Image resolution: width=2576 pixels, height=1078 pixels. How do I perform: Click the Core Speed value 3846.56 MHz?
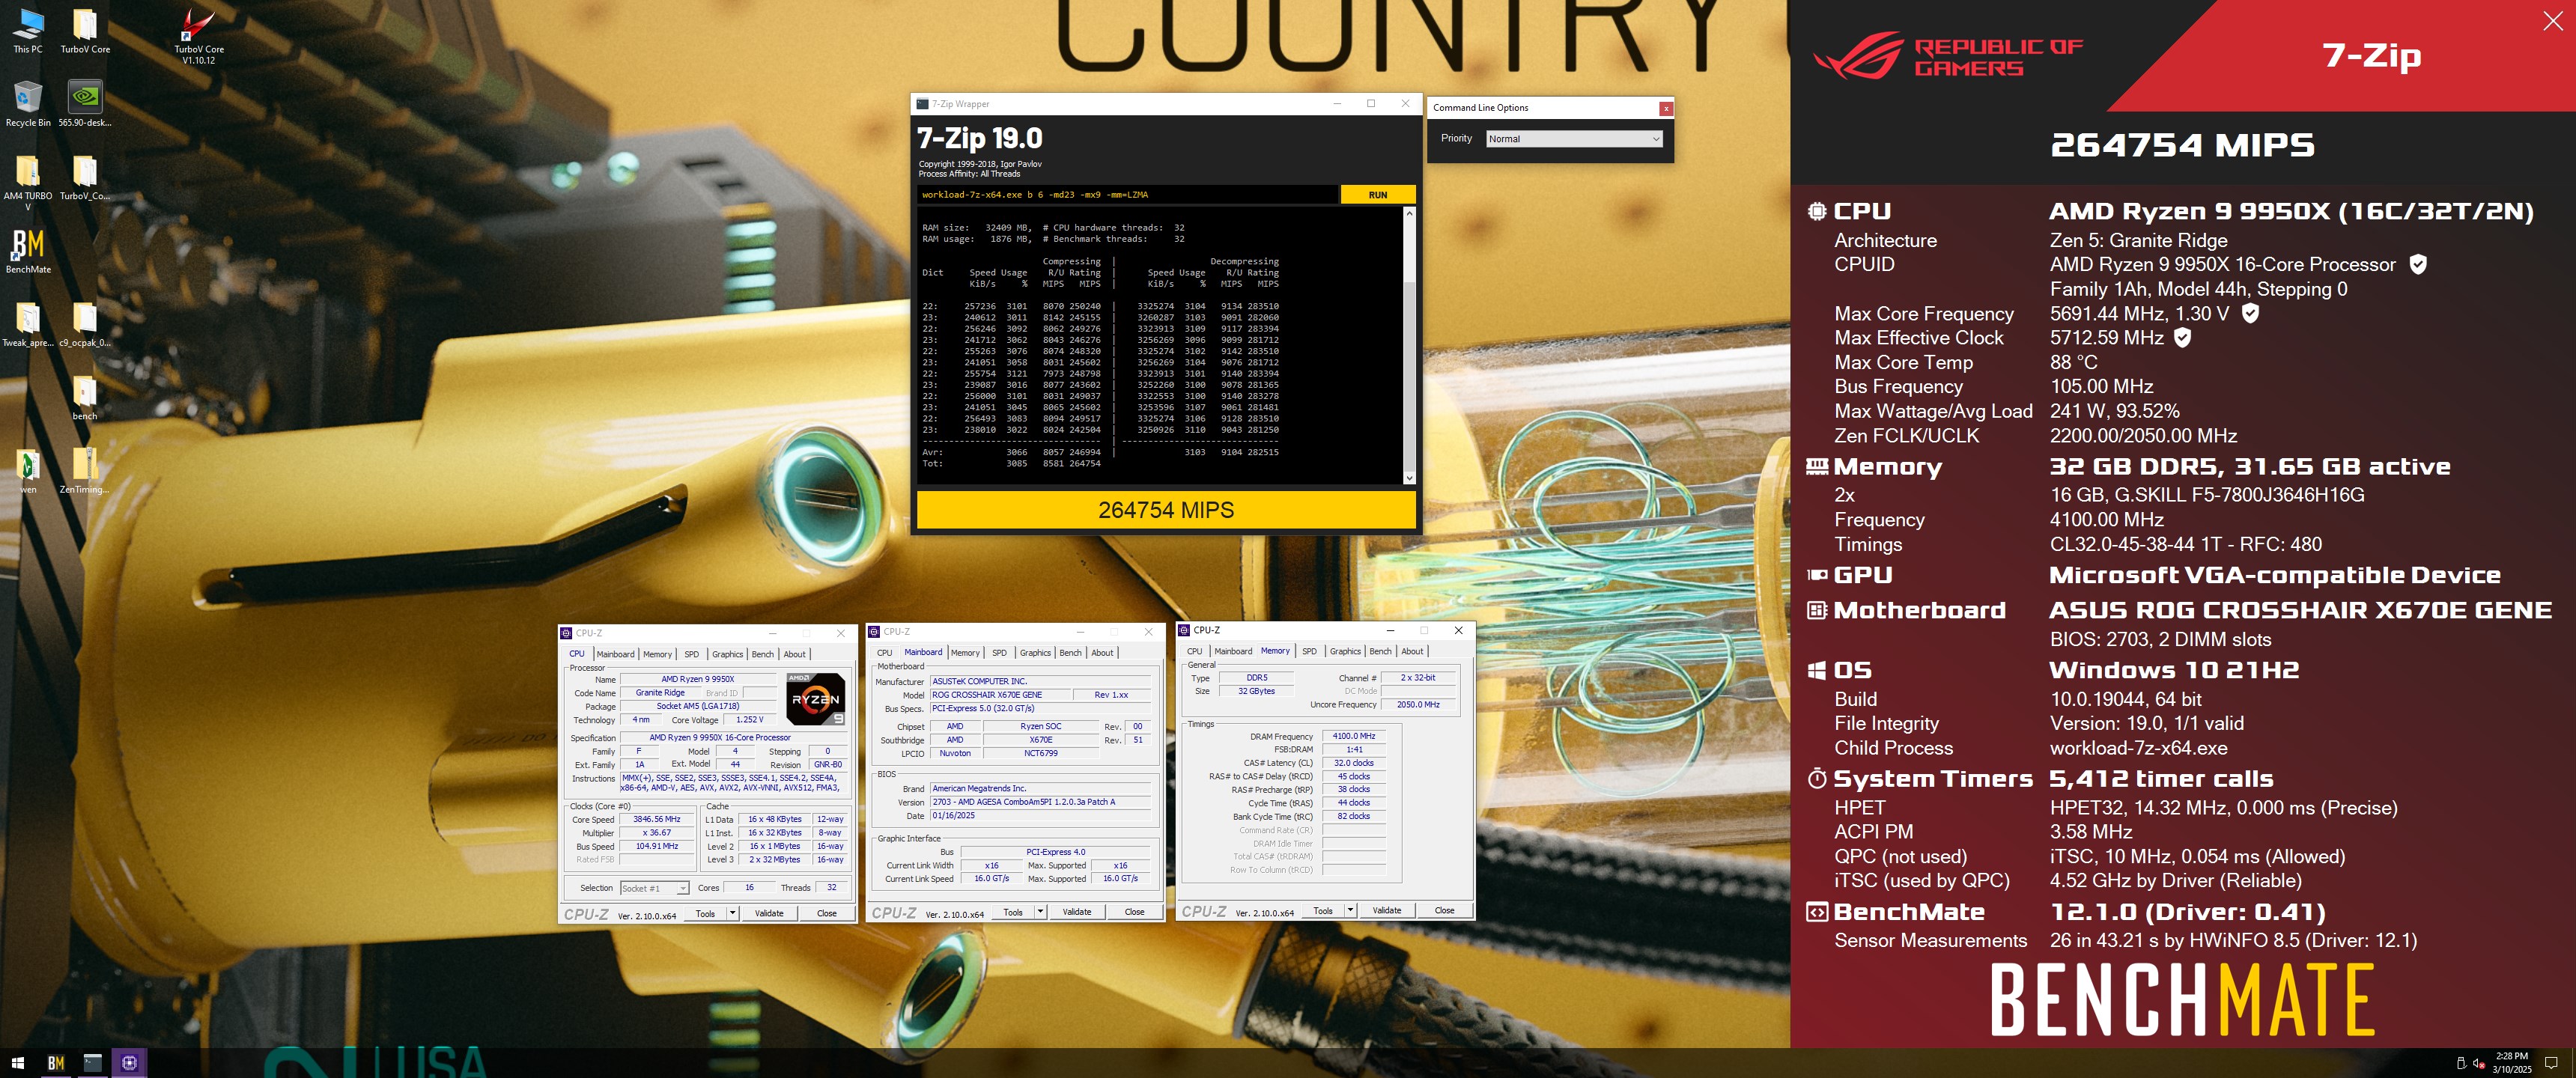coord(656,819)
